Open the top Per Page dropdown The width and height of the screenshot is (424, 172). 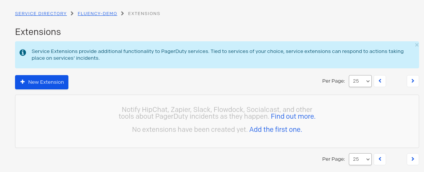(360, 81)
